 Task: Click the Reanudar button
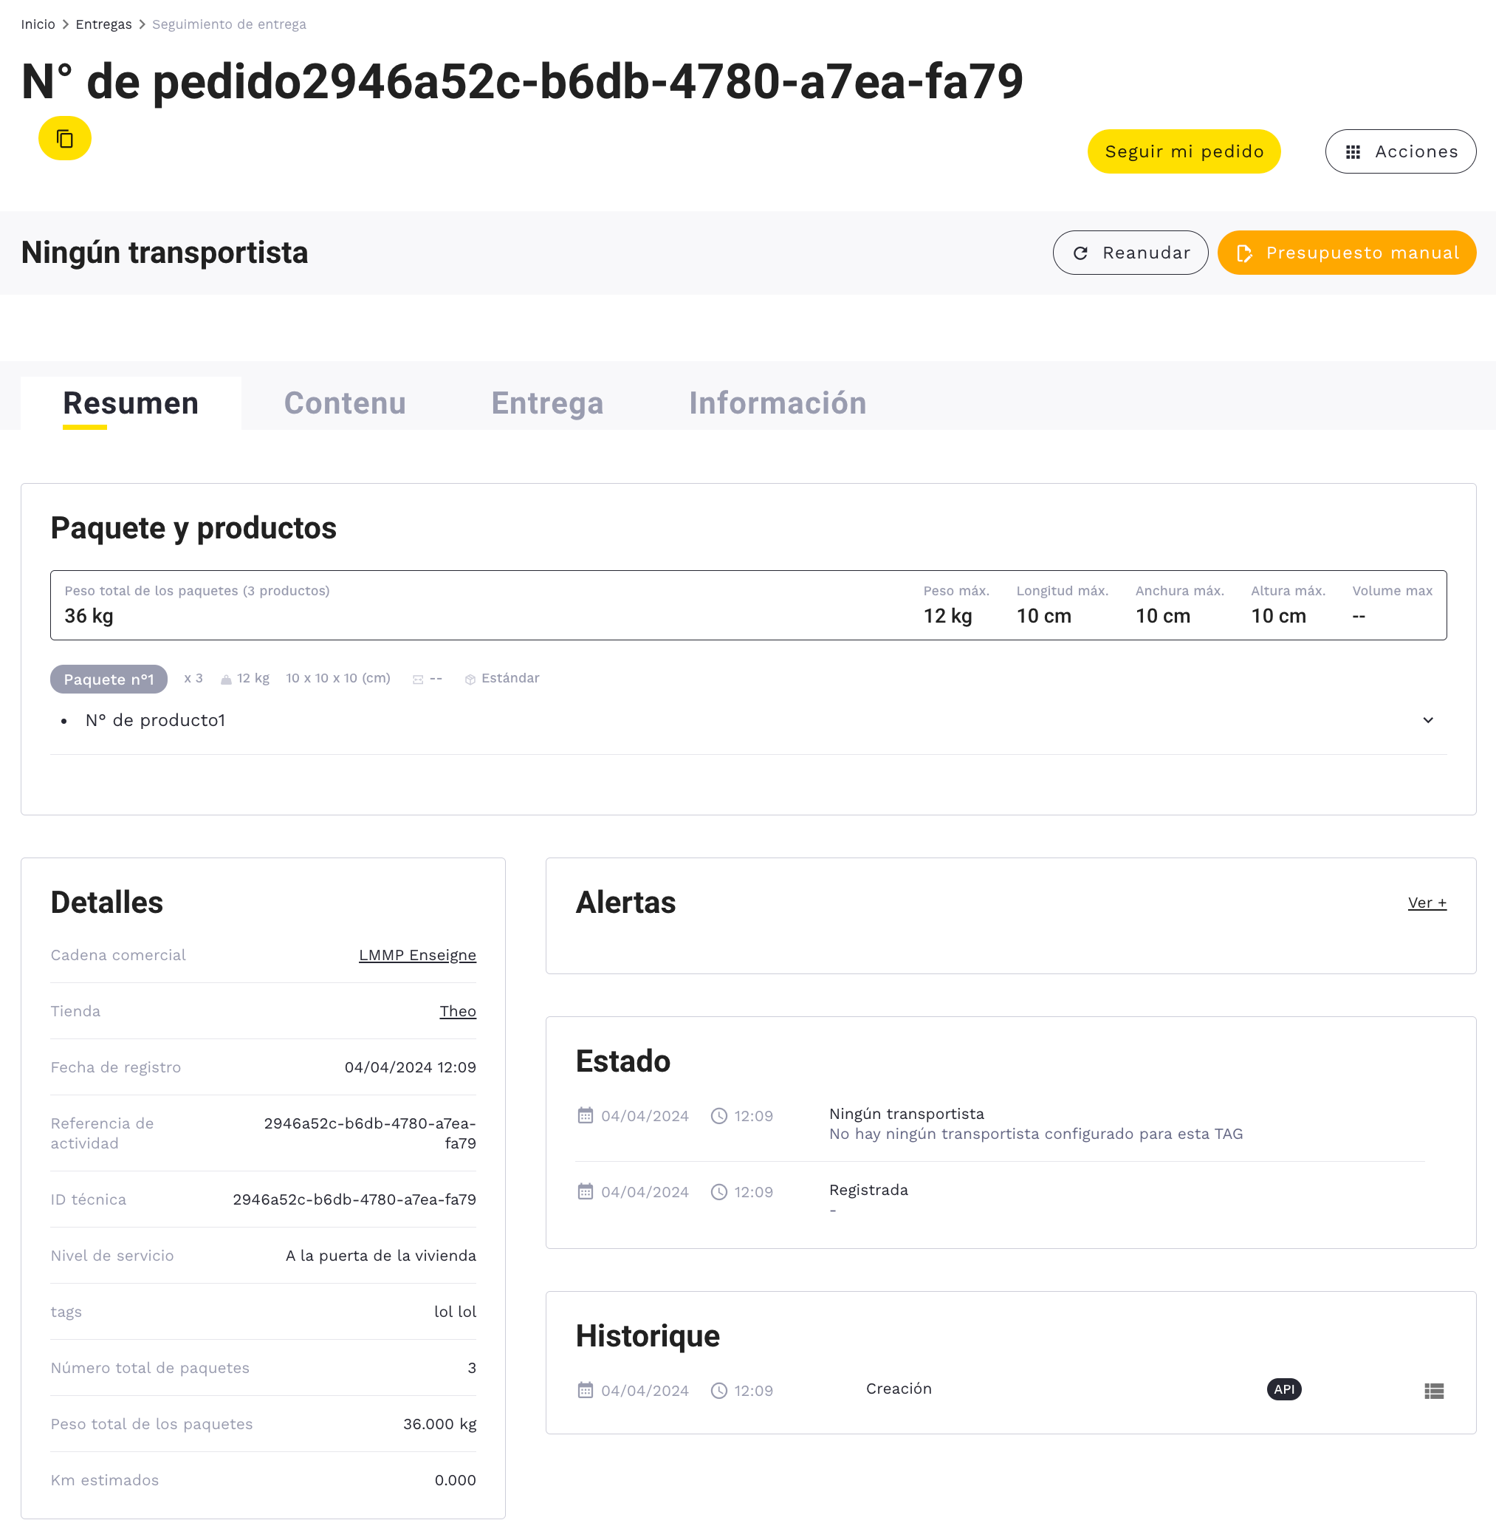tap(1130, 253)
